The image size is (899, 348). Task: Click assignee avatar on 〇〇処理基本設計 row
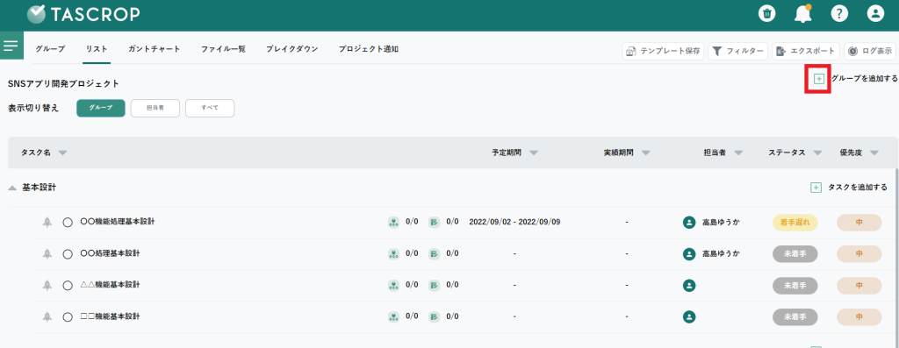click(689, 253)
